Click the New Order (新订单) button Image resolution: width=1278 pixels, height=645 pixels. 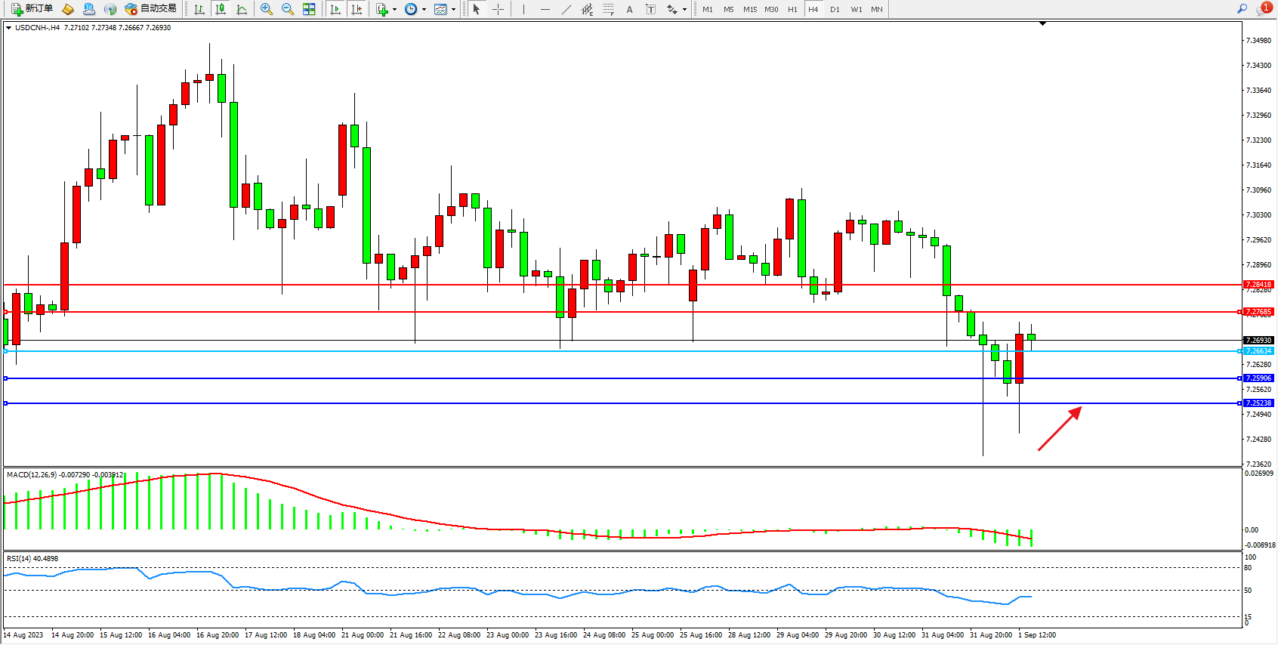point(32,9)
